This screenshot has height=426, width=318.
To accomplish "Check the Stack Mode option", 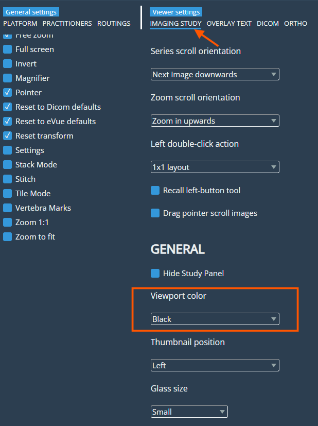I will click(7, 165).
